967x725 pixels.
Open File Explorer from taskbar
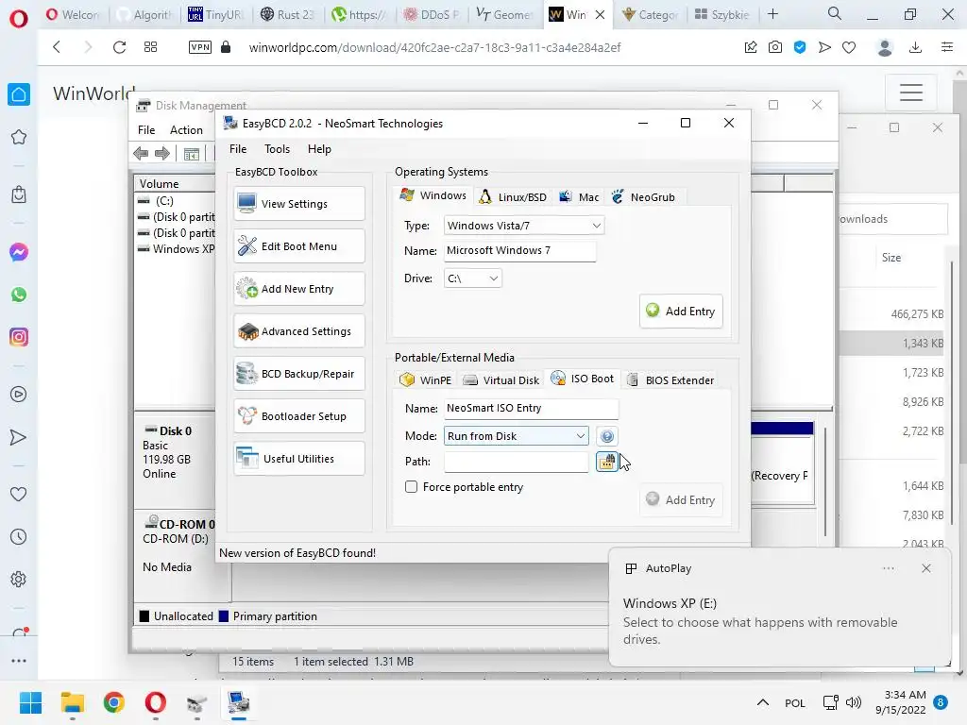pyautogui.click(x=72, y=702)
